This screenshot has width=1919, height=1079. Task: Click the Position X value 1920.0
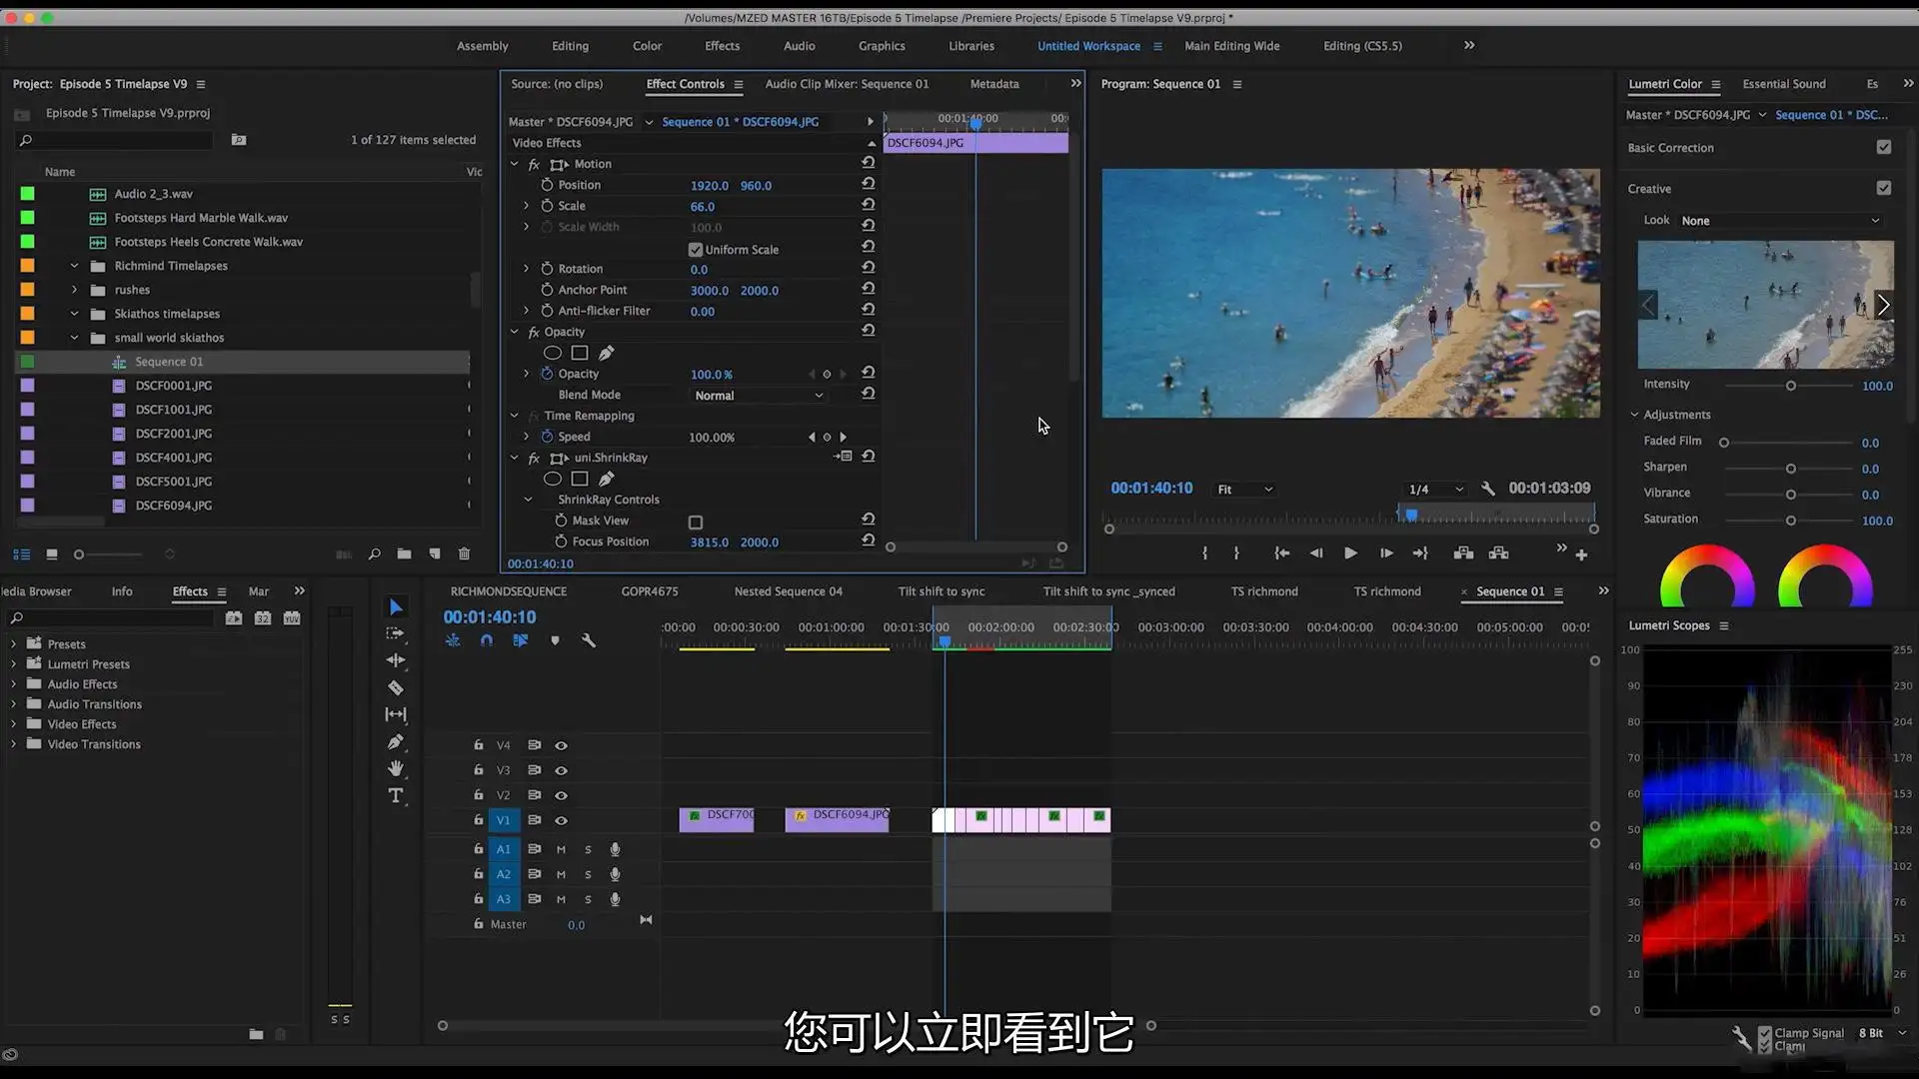(x=709, y=186)
